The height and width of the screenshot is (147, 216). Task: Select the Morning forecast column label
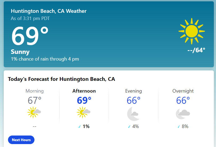click(35, 91)
